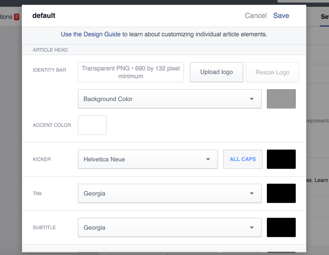Pick the identity bar gray color swatch
The width and height of the screenshot is (329, 255).
coord(281,99)
